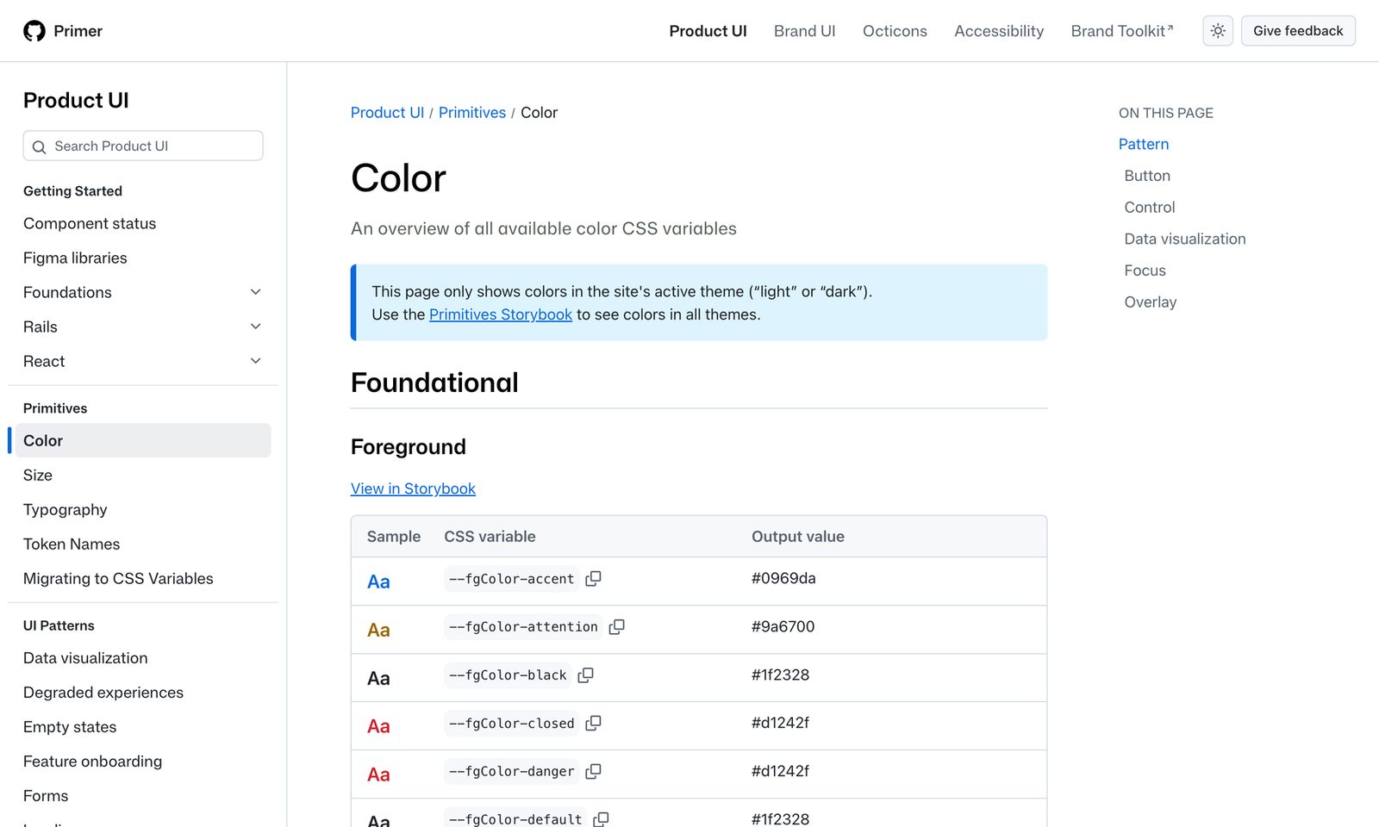Image resolution: width=1379 pixels, height=827 pixels.
Task: Click the #9a6700 output value
Action: coord(783,626)
